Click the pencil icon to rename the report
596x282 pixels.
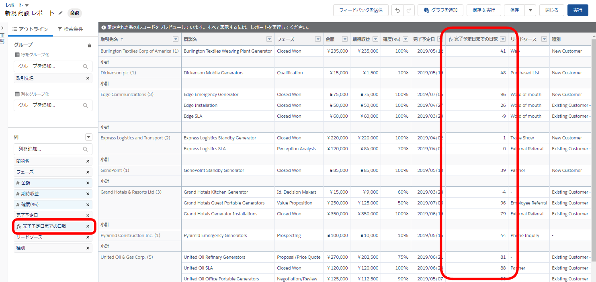click(60, 13)
